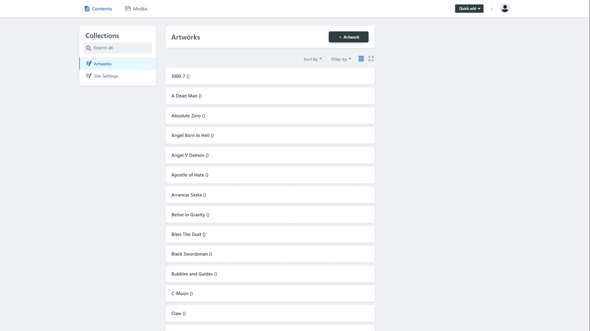This screenshot has width=590, height=331.
Task: Click the search magnifier icon
Action: (x=88, y=48)
